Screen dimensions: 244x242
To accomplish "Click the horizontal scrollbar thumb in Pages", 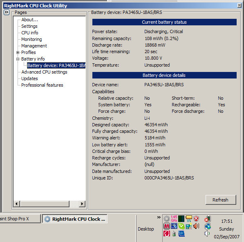I will pos(45,204).
